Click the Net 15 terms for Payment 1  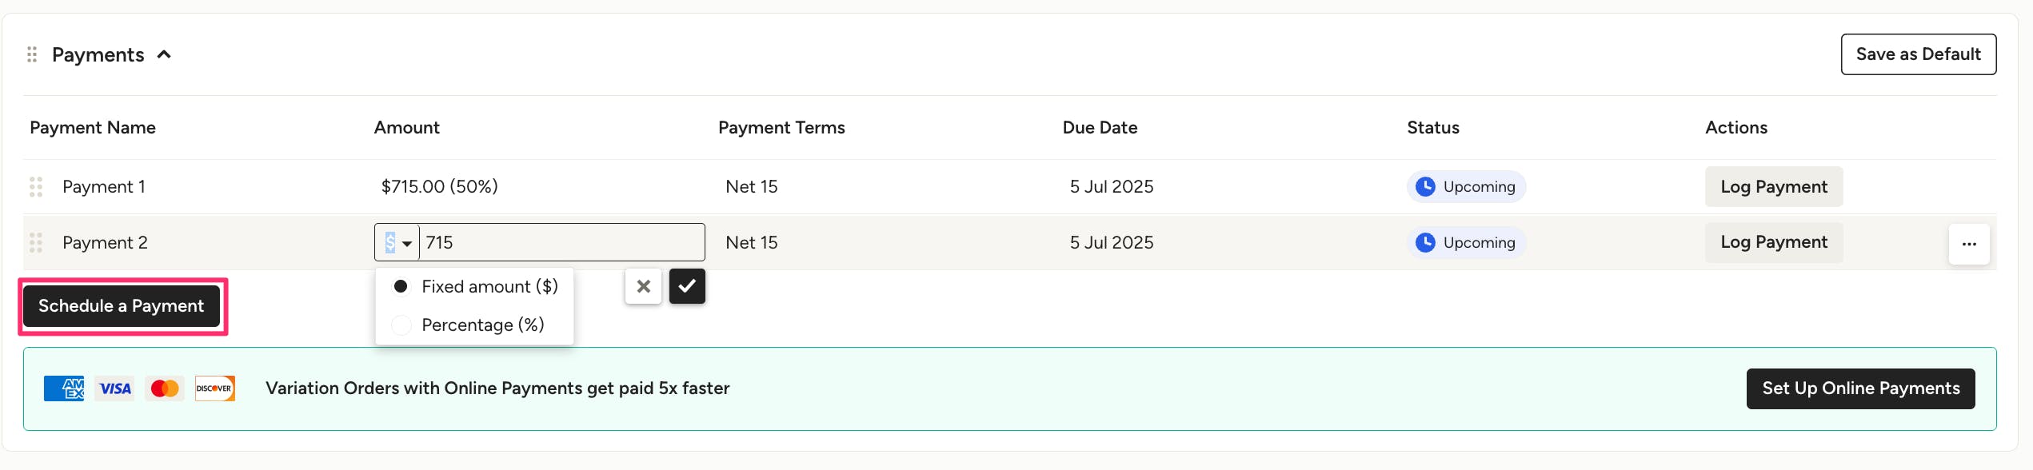click(x=751, y=187)
